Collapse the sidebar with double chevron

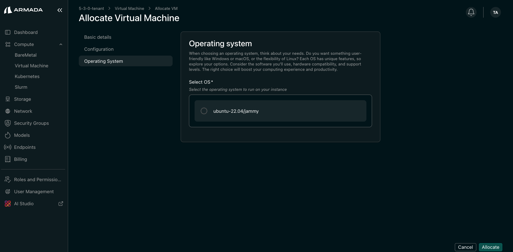point(60,10)
